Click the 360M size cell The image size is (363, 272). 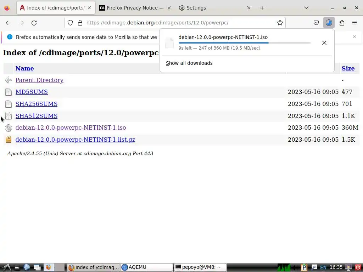pos(350,127)
